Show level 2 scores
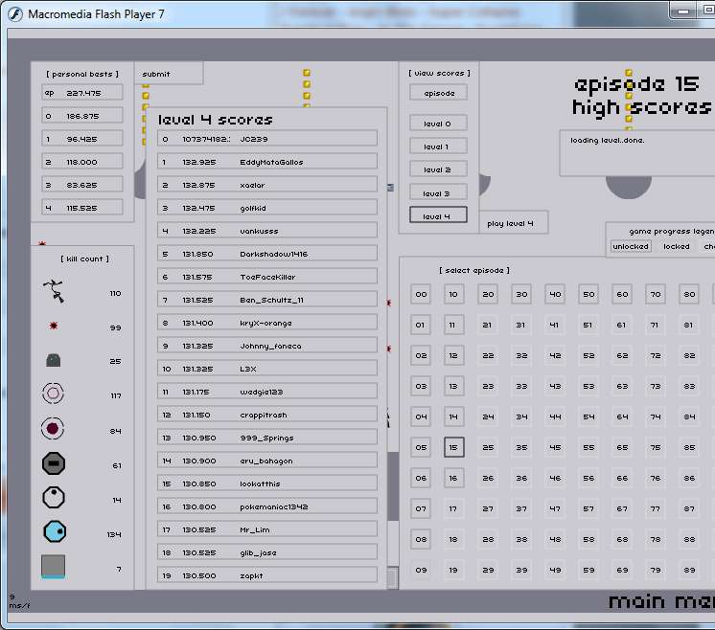Image resolution: width=715 pixels, height=630 pixels. click(438, 169)
